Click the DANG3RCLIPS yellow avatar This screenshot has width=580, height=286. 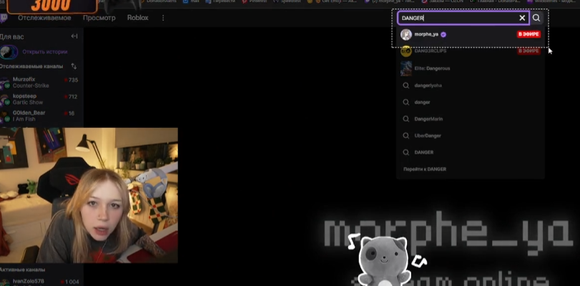point(405,51)
